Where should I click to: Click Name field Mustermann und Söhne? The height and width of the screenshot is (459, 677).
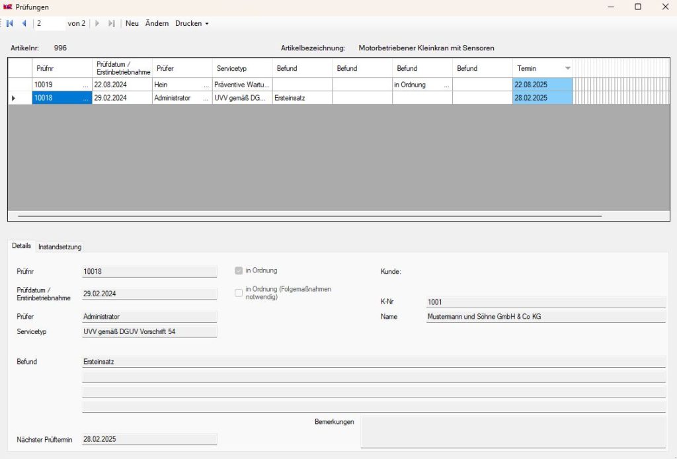545,317
